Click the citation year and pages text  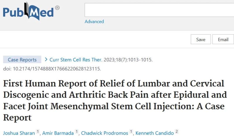click(x=128, y=60)
